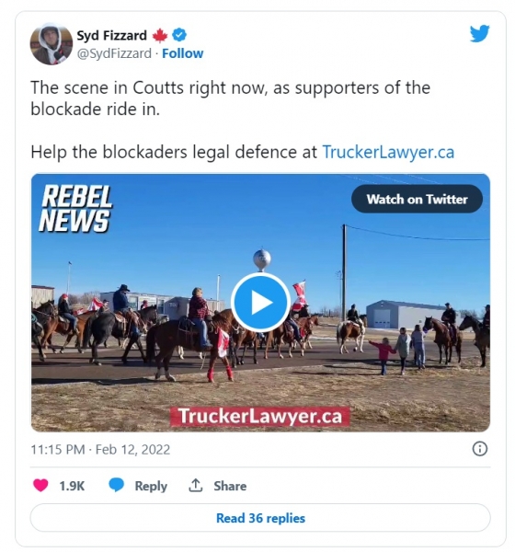
Task: Click the Reply label
Action: point(151,486)
